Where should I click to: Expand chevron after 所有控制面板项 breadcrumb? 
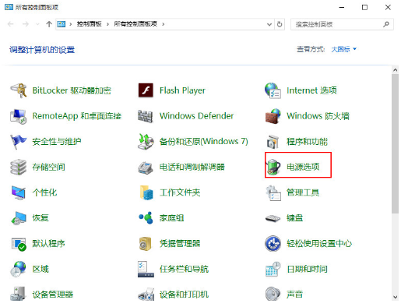(x=163, y=24)
